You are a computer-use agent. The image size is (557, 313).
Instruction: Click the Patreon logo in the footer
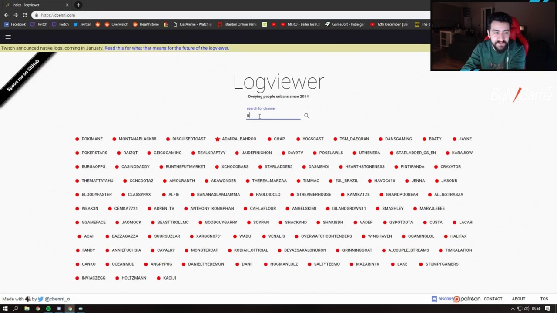click(467, 299)
